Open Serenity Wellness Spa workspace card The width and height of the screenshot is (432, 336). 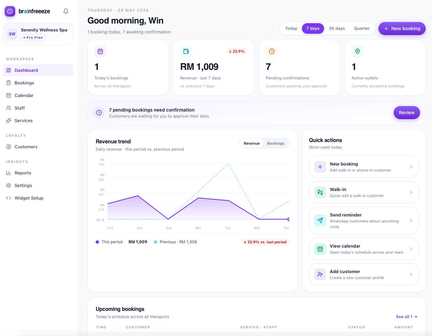[x=38, y=34]
